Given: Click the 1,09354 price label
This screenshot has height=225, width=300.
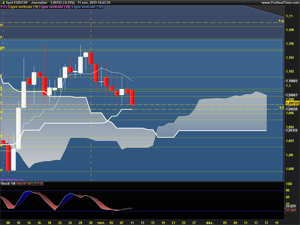Looking at the screenshot, I should [292, 130].
